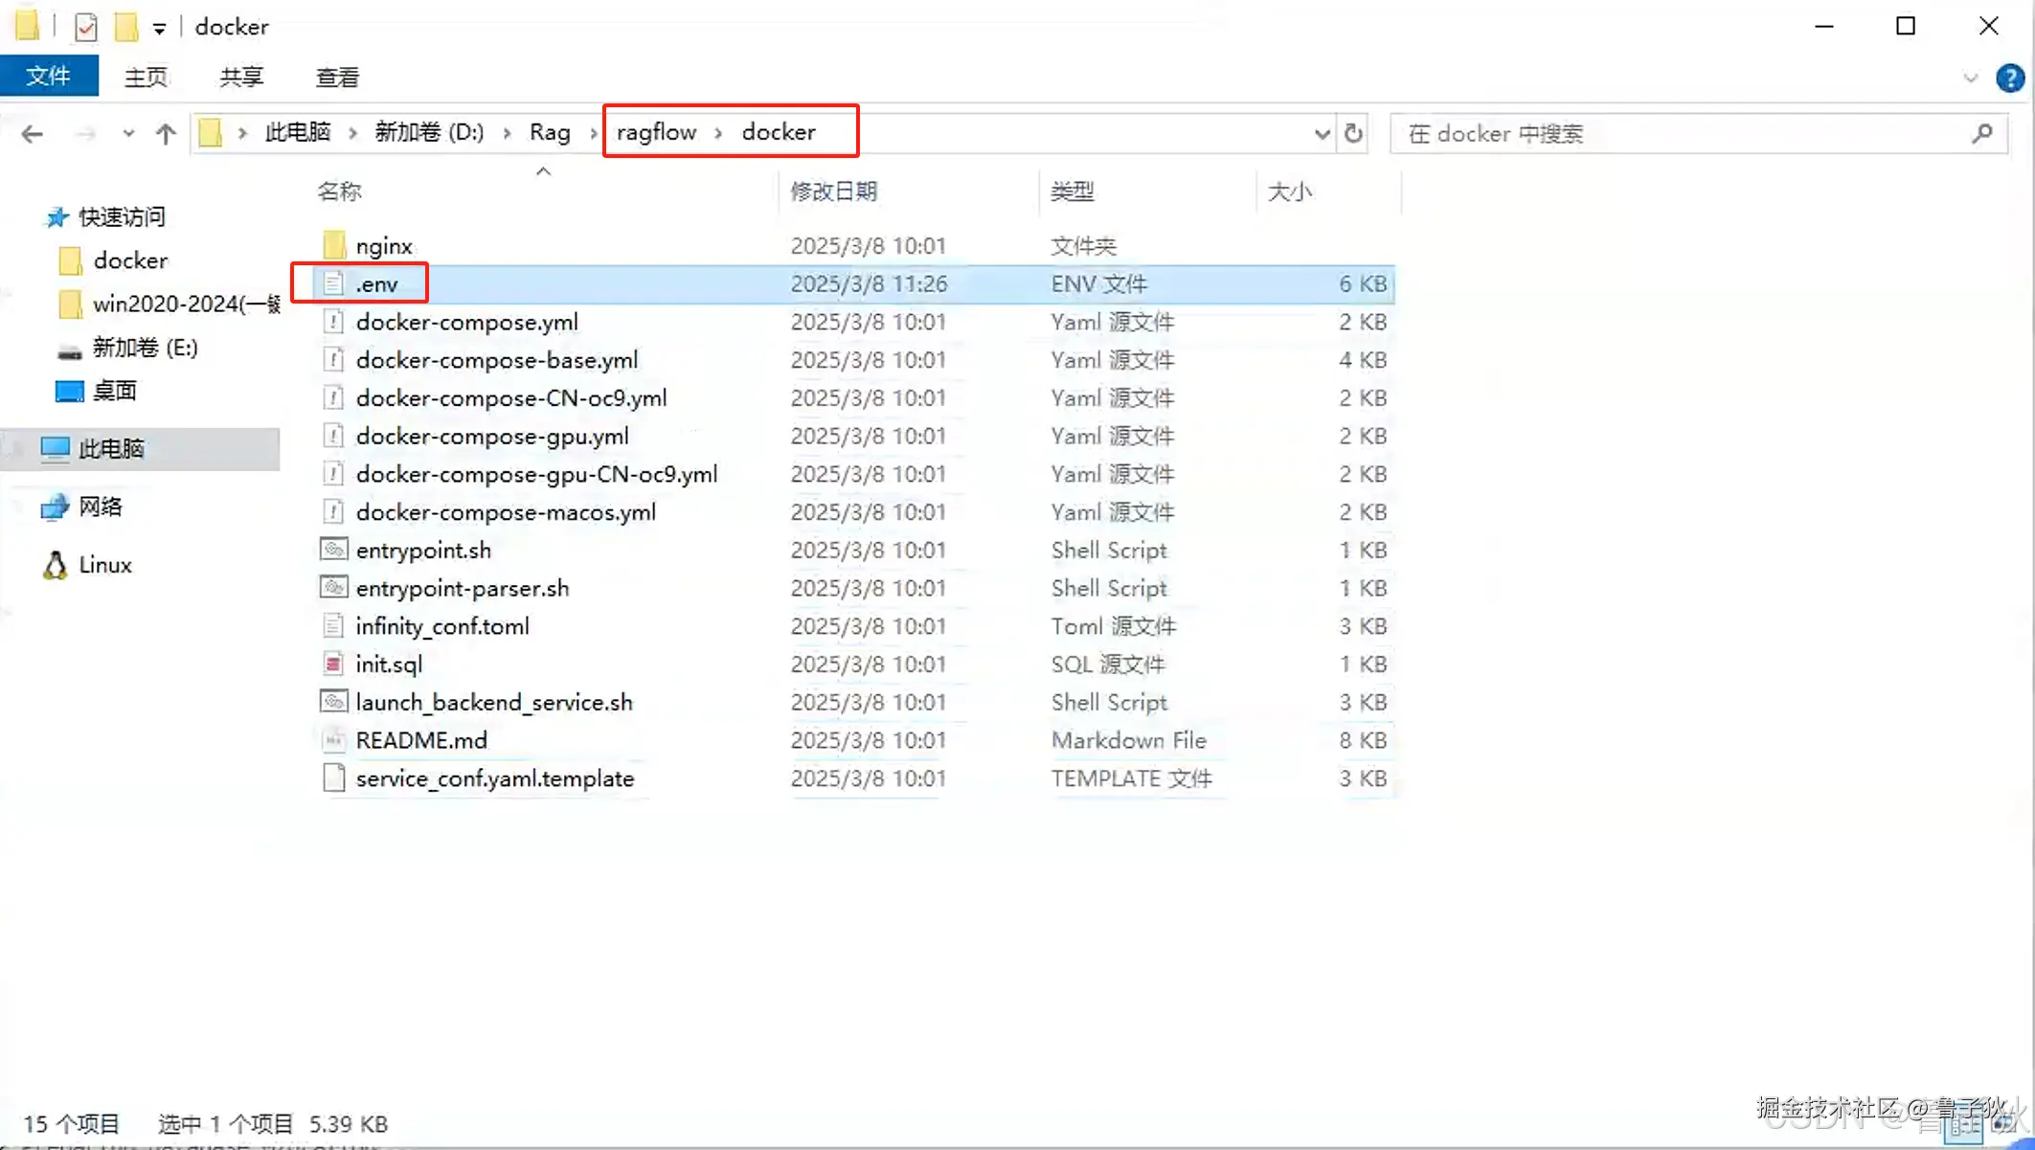Switch to the 查看 ribbon tab

point(337,78)
